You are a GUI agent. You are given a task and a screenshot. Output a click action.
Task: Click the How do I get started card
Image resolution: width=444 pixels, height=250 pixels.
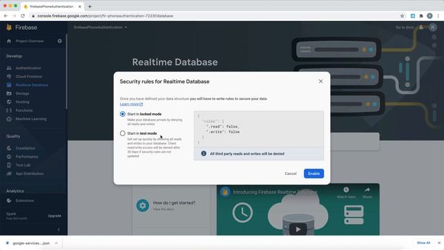tap(171, 206)
